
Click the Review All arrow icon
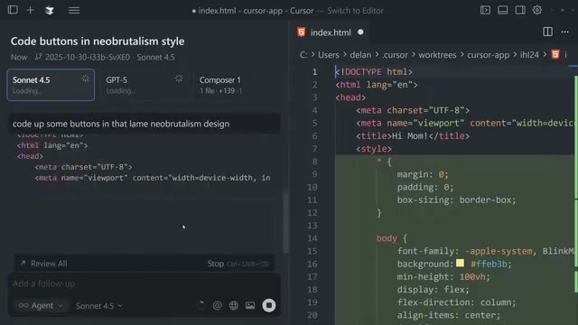23,264
